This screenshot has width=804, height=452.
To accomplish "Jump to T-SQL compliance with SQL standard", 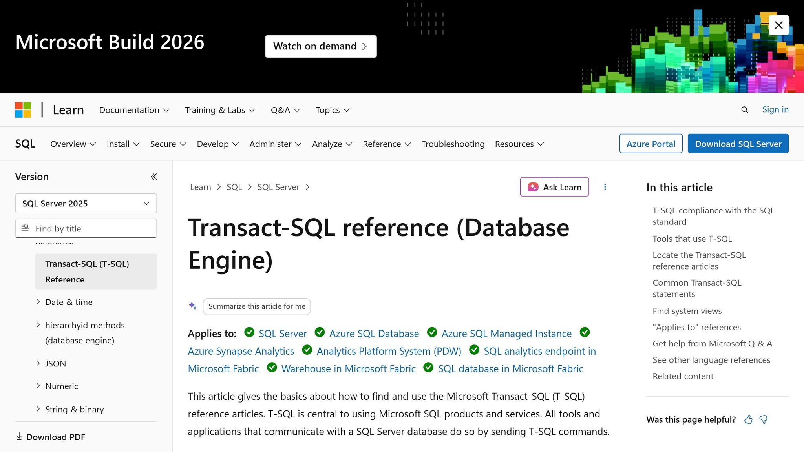I will pyautogui.click(x=713, y=216).
